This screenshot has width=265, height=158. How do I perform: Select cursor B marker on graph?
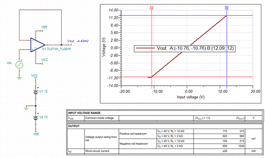point(226,8)
